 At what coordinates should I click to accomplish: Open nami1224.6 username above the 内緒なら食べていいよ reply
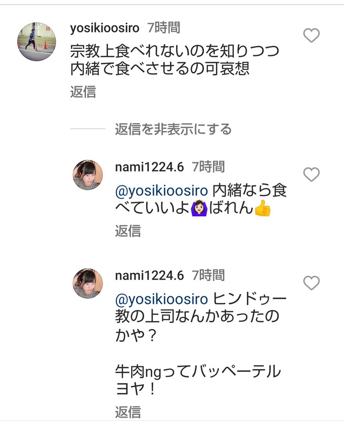tap(149, 167)
